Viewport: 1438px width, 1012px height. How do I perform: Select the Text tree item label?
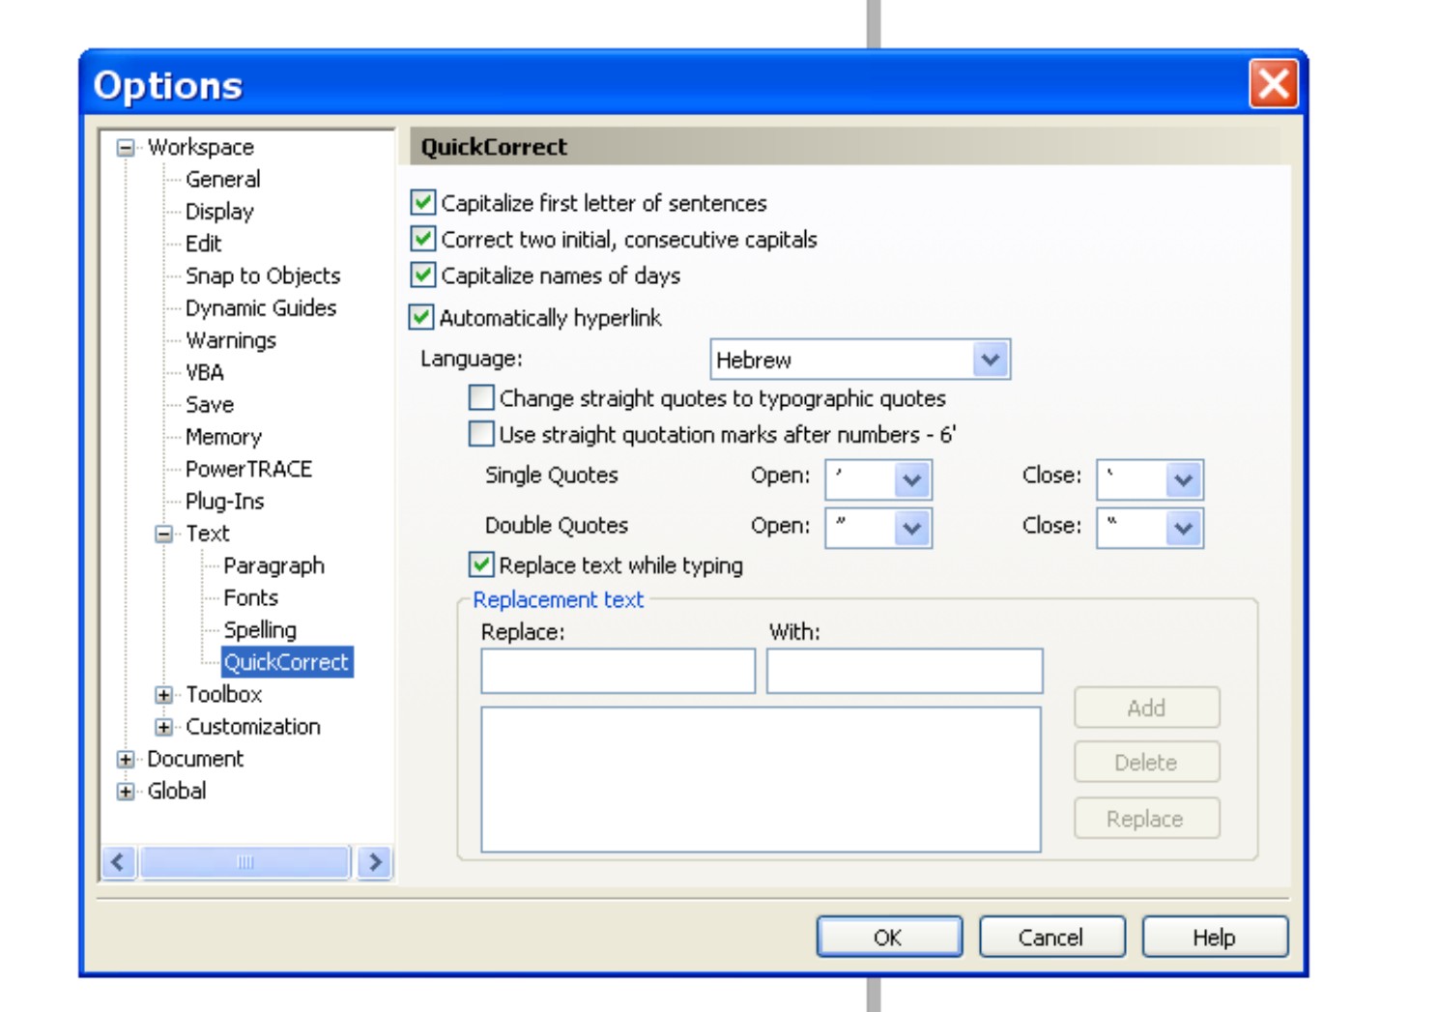pos(208,534)
